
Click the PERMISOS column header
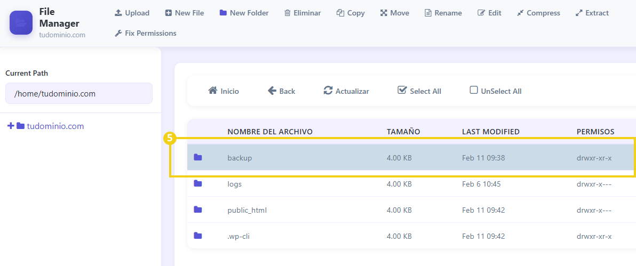click(x=595, y=132)
